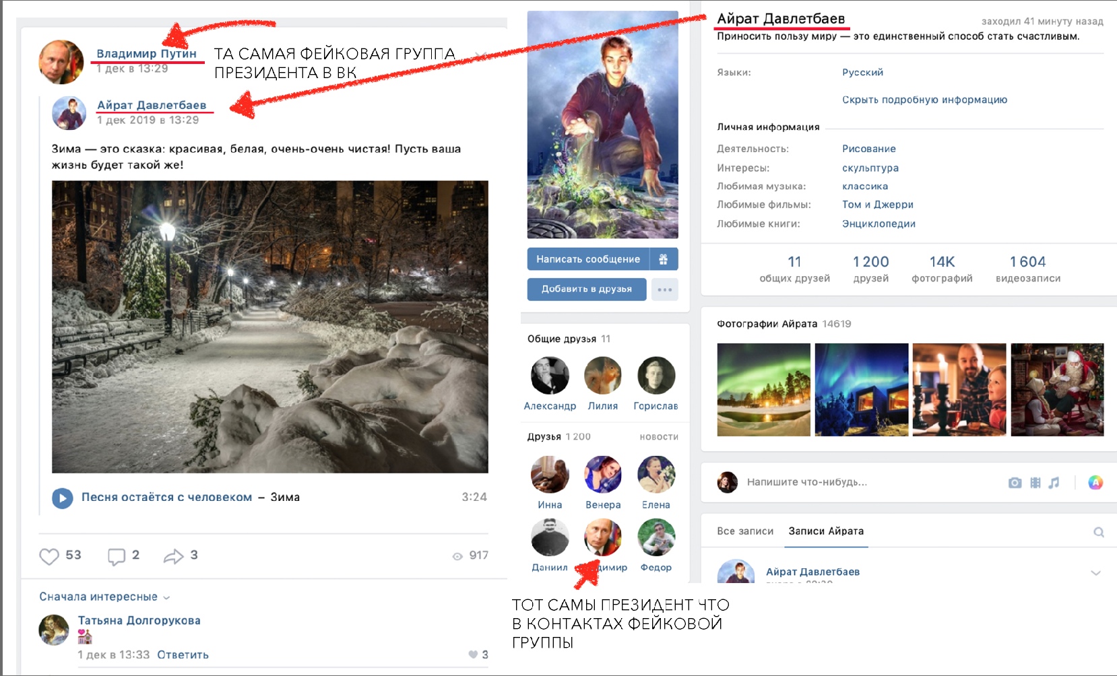
Task: Open mutual friend Александр's avatar
Action: (x=550, y=376)
